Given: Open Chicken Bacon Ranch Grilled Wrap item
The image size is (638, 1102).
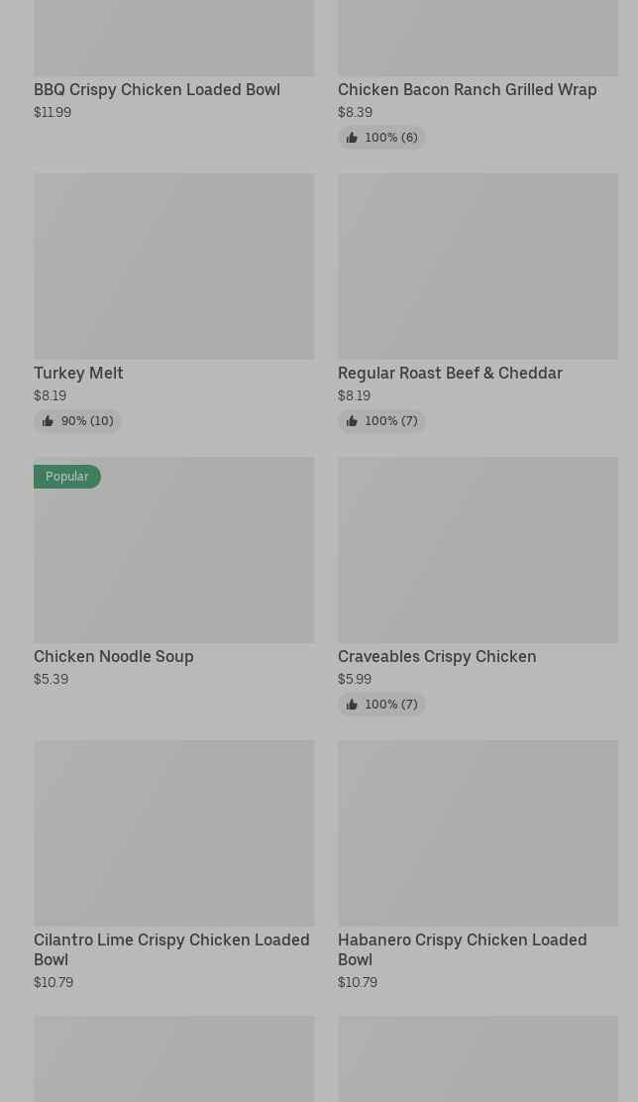Looking at the screenshot, I should [x=467, y=89].
